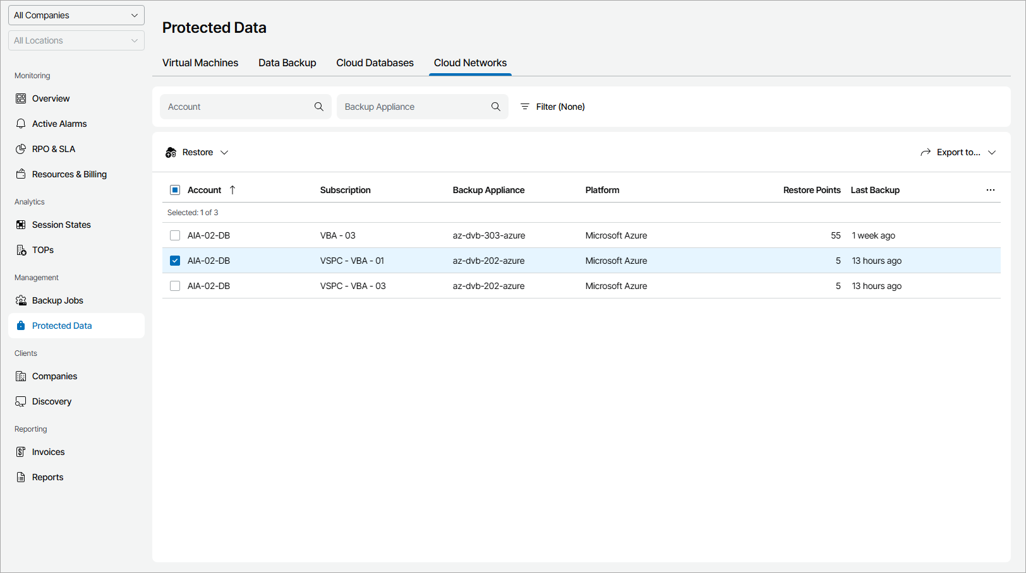1026x573 pixels.
Task: Switch to the Virtual Machines tab
Action: [x=200, y=63]
